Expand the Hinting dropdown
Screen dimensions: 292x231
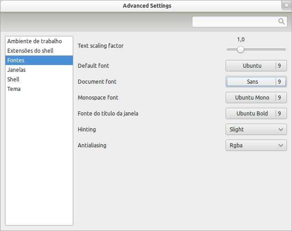(256, 130)
